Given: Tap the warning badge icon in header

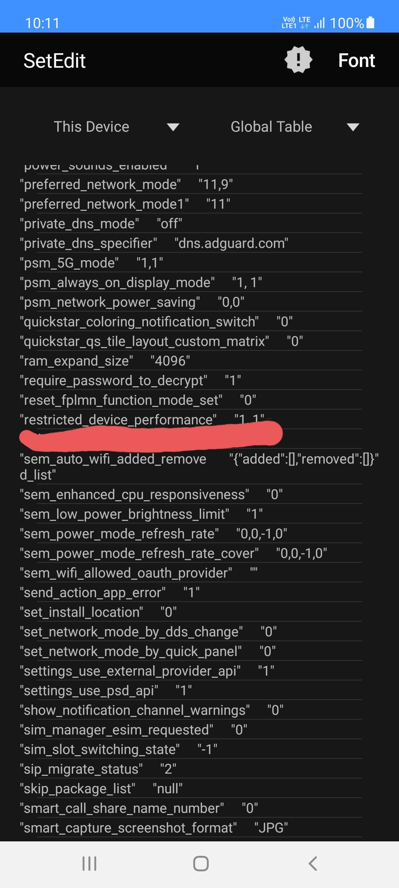Looking at the screenshot, I should [298, 60].
